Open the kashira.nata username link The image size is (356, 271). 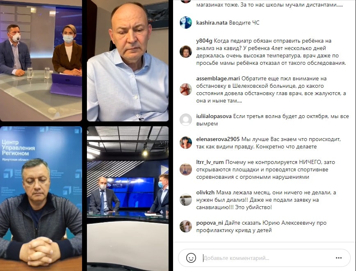point(212,23)
